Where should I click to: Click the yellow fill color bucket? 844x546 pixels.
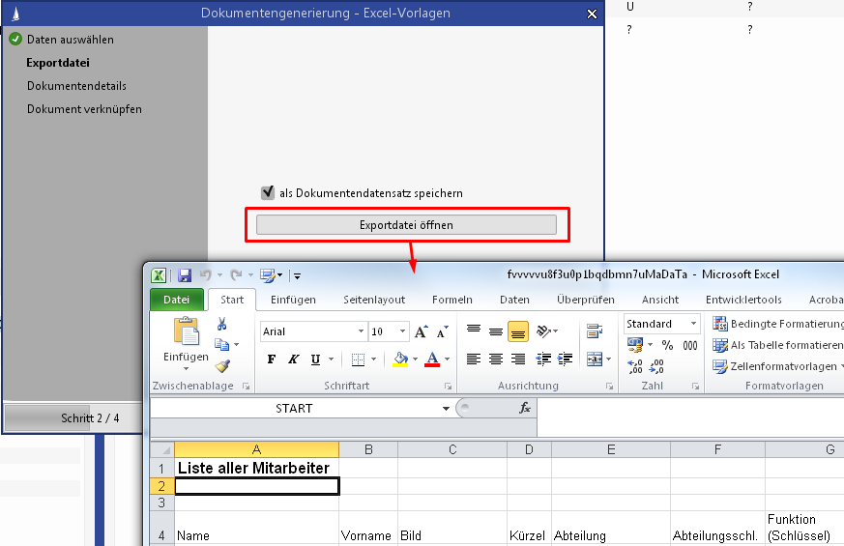point(400,359)
